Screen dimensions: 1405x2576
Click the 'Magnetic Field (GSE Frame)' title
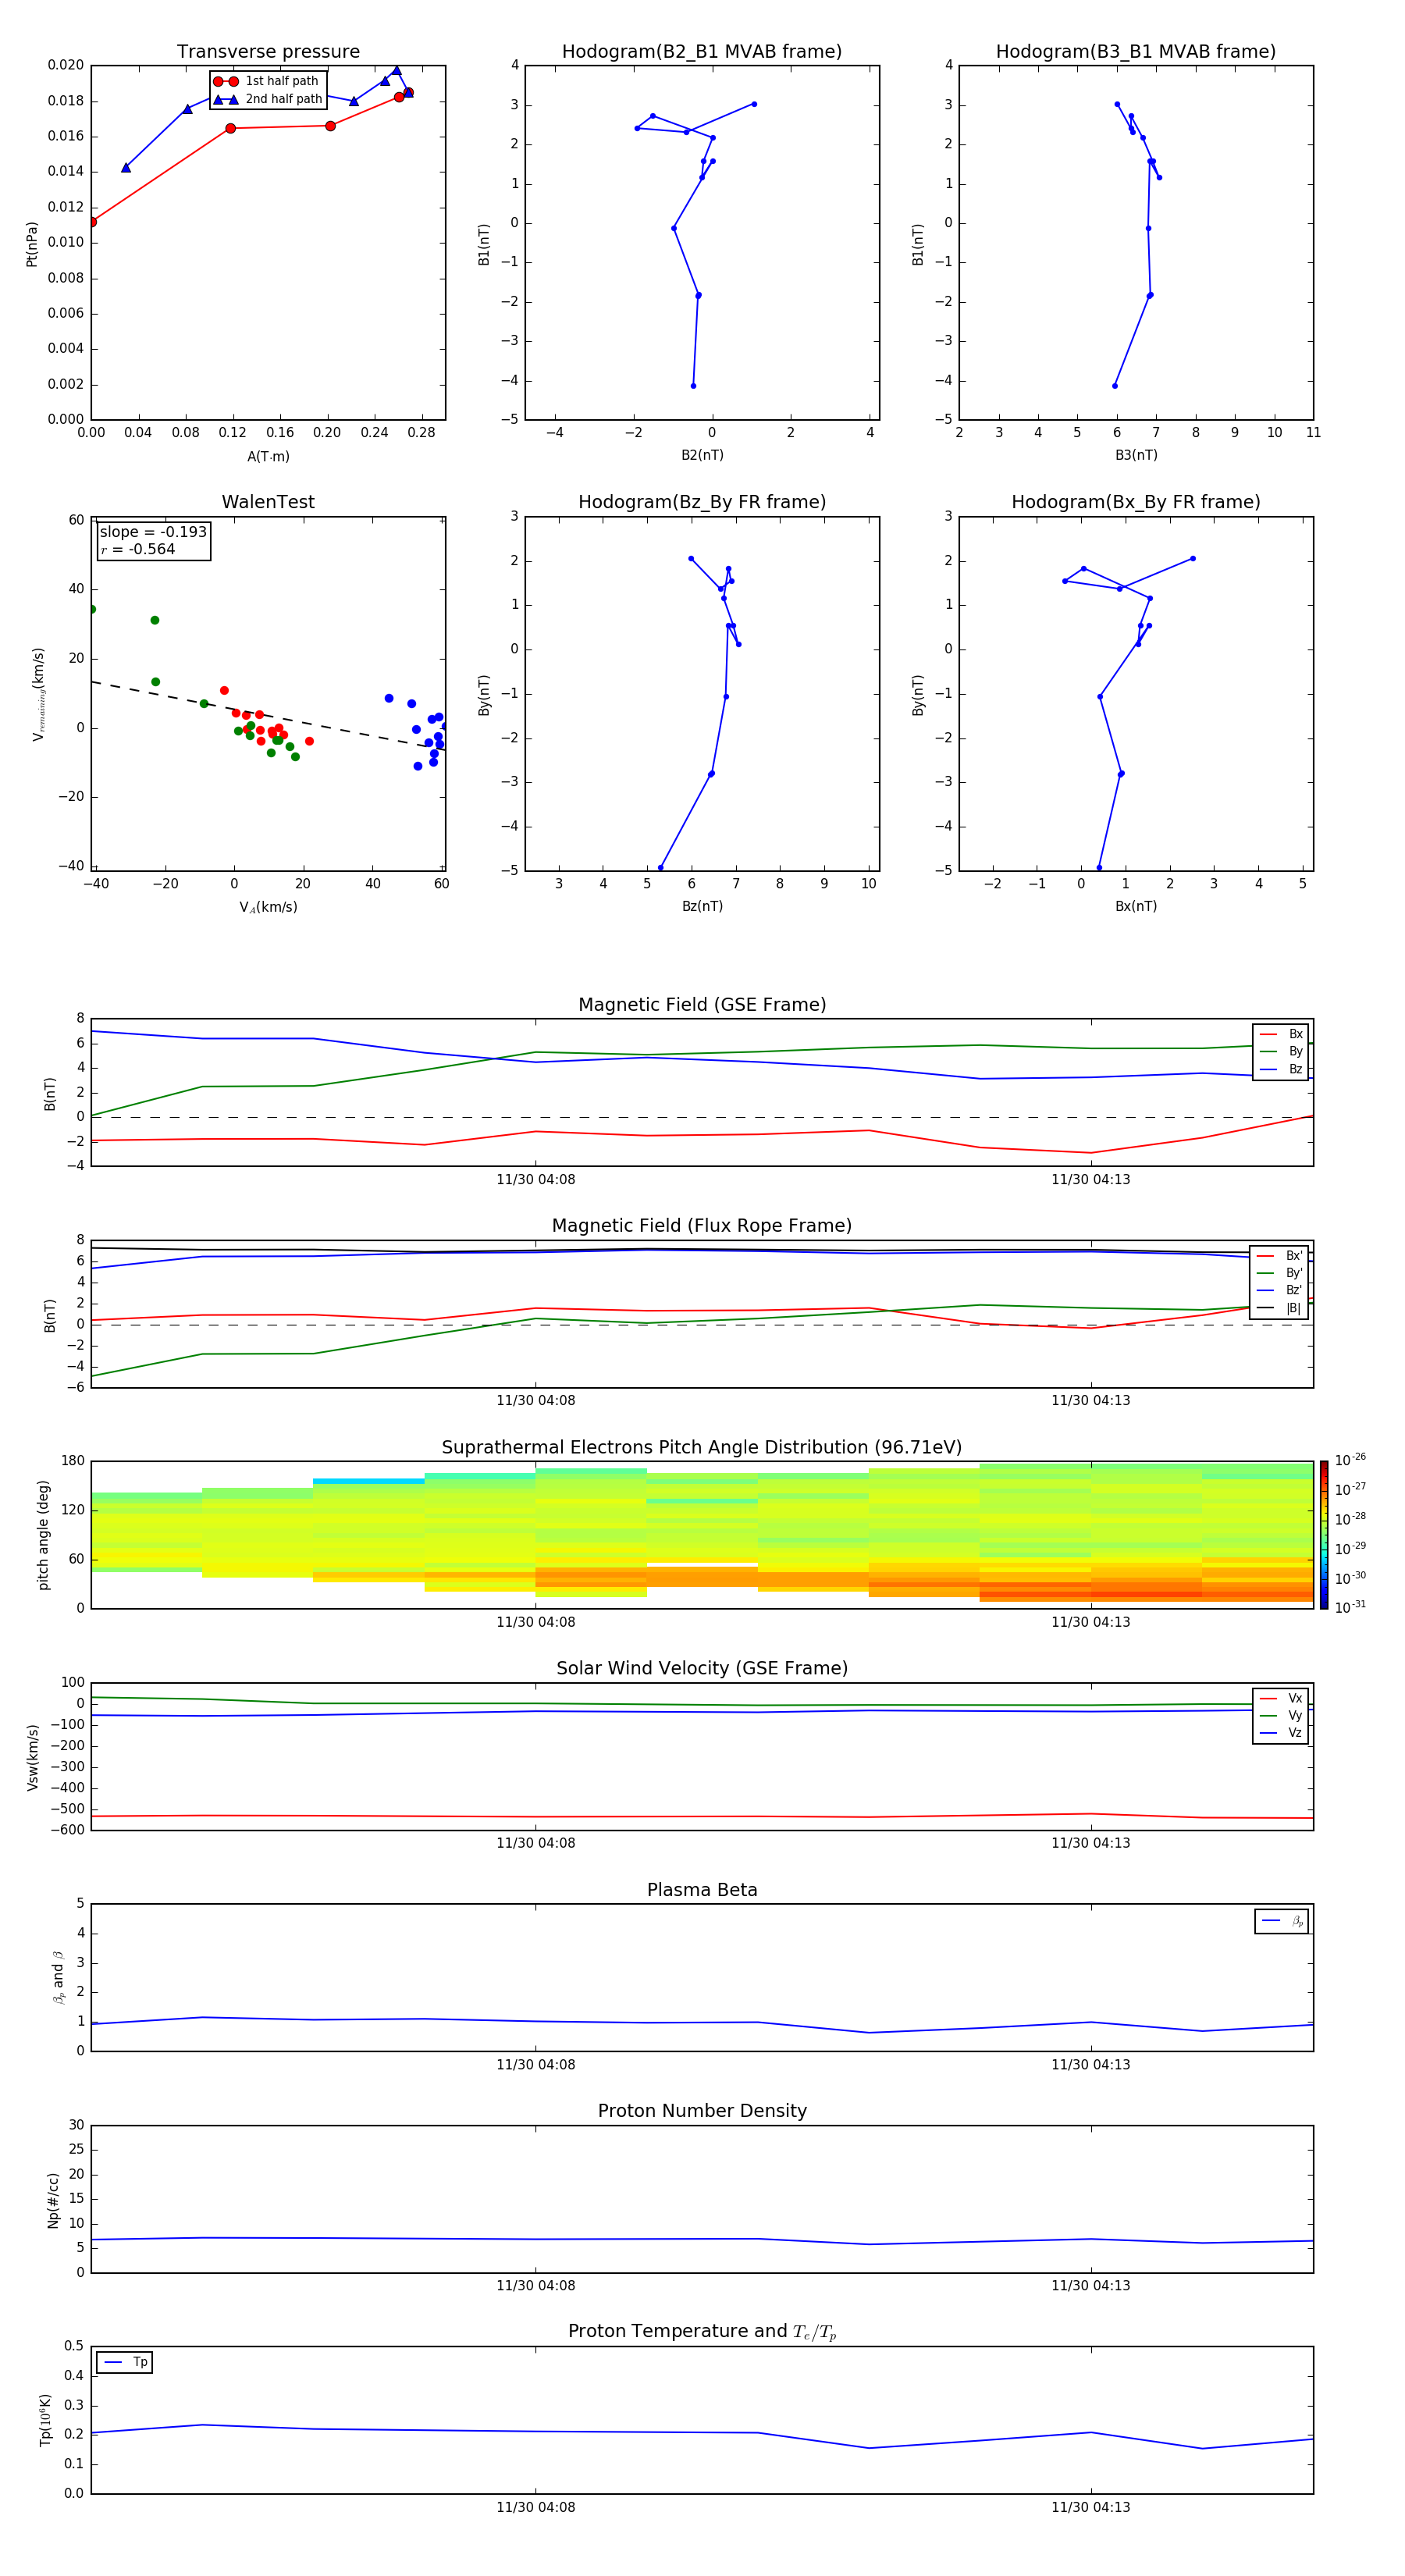pos(702,1005)
